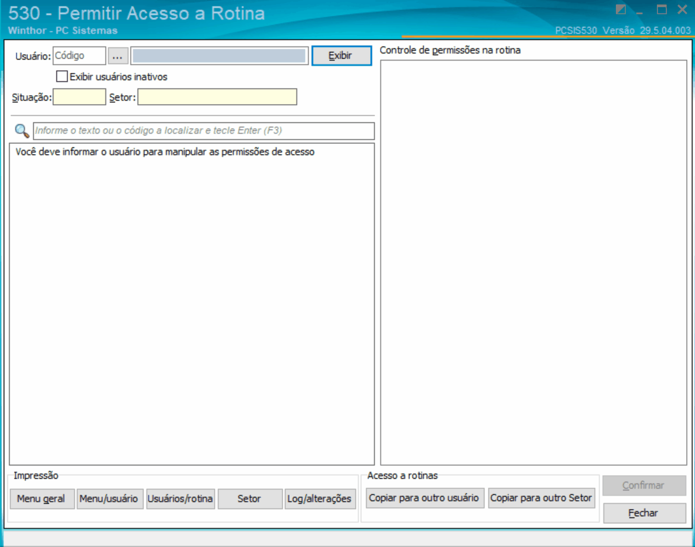Click the magnifying glass search icon
695x547 pixels.
(21, 131)
